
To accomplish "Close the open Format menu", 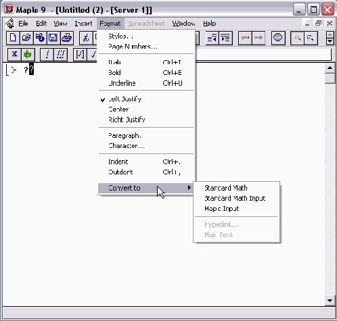I will point(110,24).
